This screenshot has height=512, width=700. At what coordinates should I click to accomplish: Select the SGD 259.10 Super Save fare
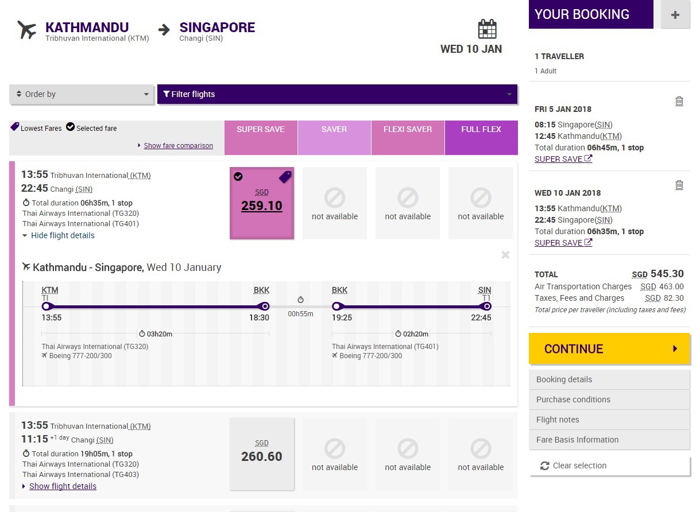click(262, 203)
